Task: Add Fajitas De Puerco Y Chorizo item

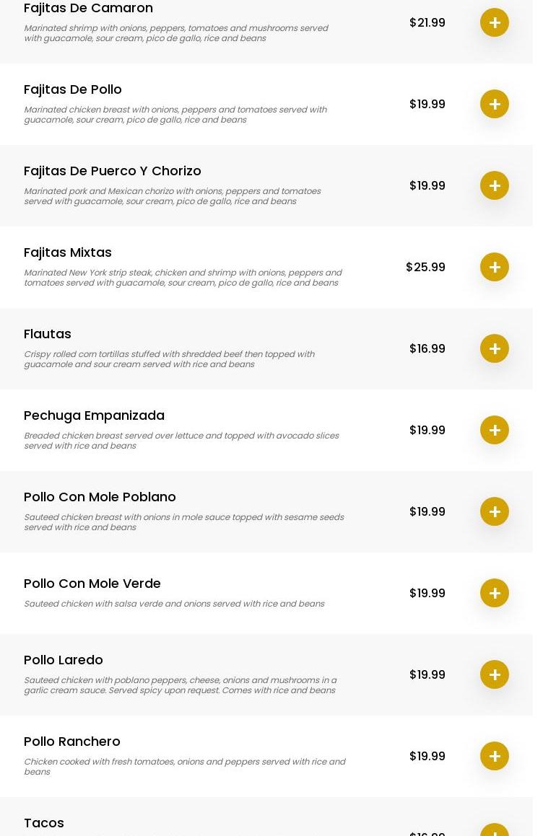Action: coord(495,185)
